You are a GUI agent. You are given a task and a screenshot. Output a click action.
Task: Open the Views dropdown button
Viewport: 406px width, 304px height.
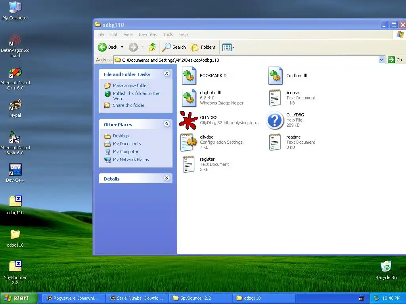pos(229,47)
